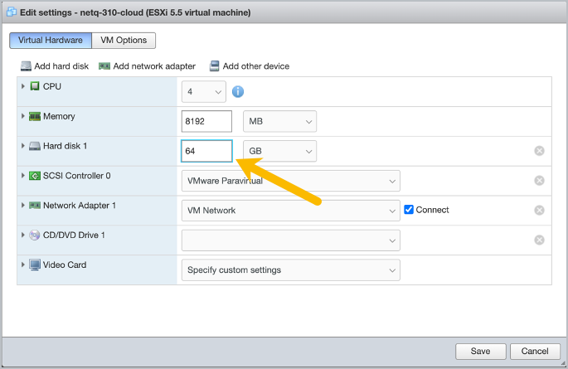568x369 pixels.
Task: Toggle the network adapter Connect checkbox
Action: [x=409, y=210]
